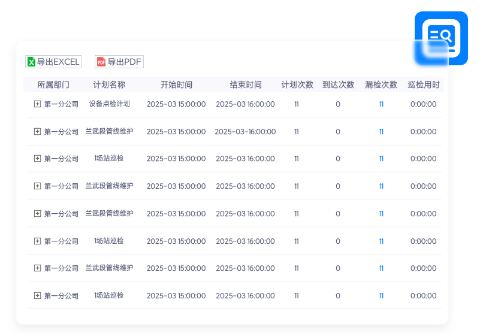This screenshot has height=336, width=489.
Task: Click the 结束时间 column header
Action: click(246, 85)
